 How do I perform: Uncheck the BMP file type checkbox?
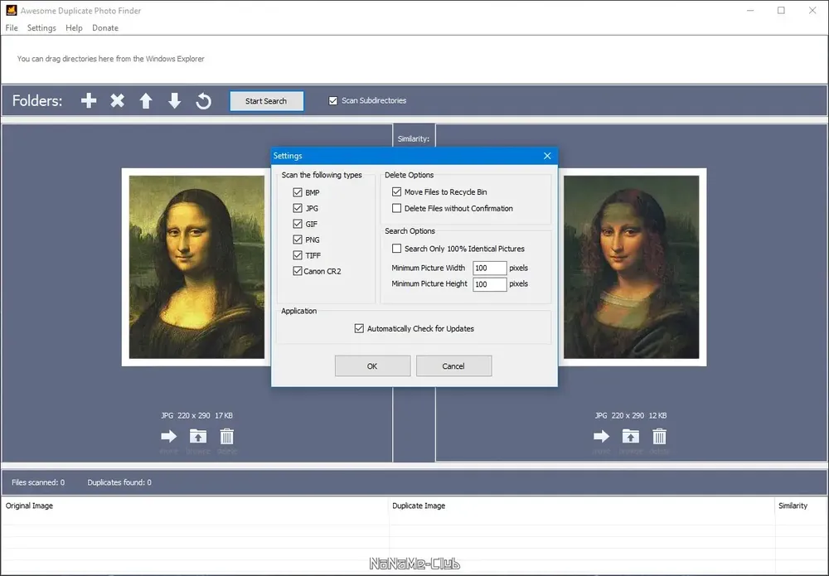coord(298,192)
